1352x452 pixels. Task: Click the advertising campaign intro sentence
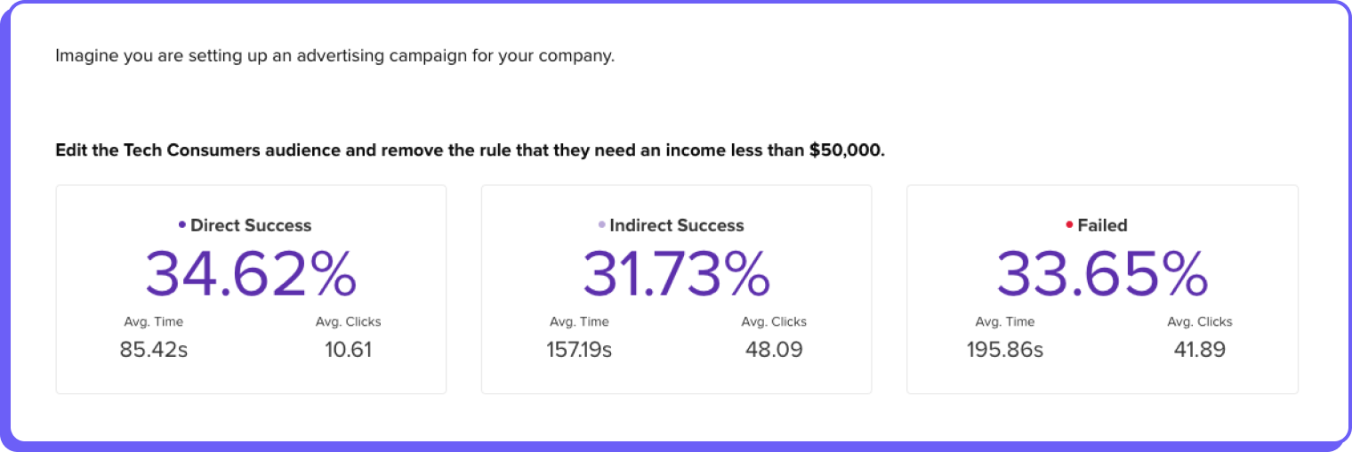point(335,56)
